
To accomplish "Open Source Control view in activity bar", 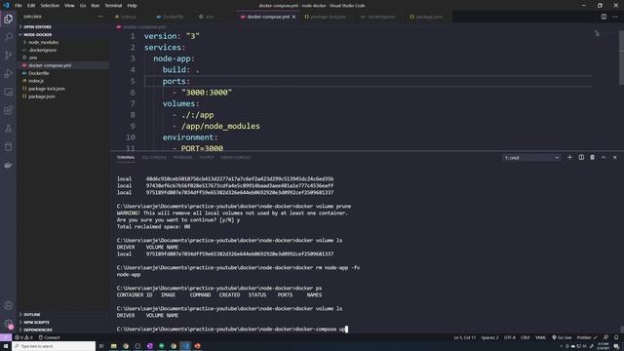I will click(x=9, y=56).
